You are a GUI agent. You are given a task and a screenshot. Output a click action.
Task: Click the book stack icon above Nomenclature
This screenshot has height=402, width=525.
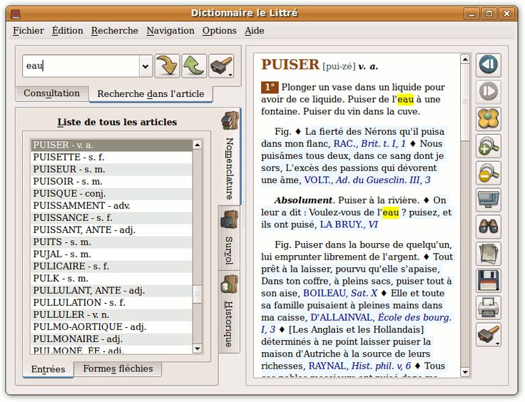230,120
